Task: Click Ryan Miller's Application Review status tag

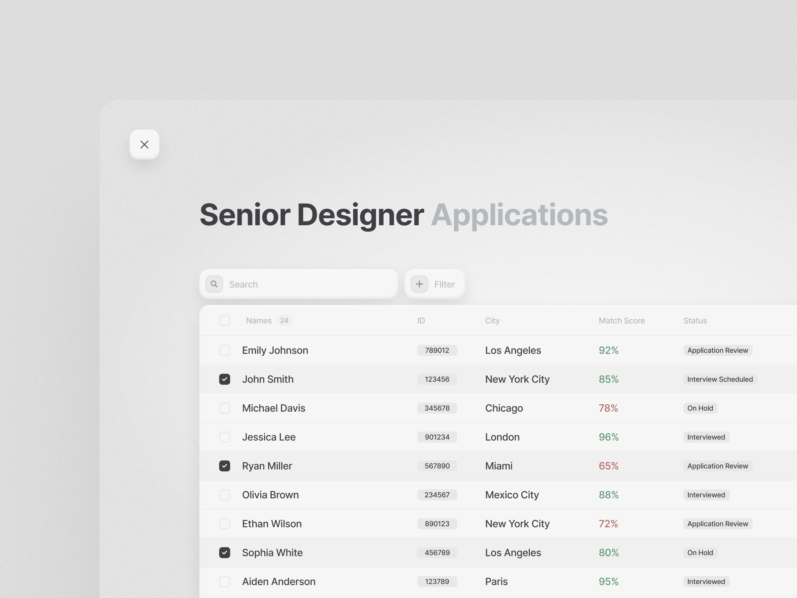Action: point(718,466)
